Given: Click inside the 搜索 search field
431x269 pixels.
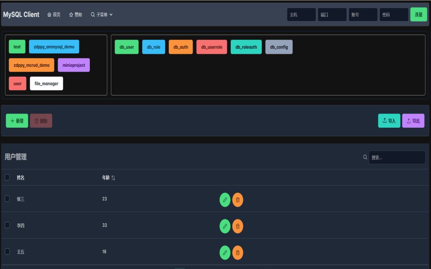Looking at the screenshot, I should 397,157.
